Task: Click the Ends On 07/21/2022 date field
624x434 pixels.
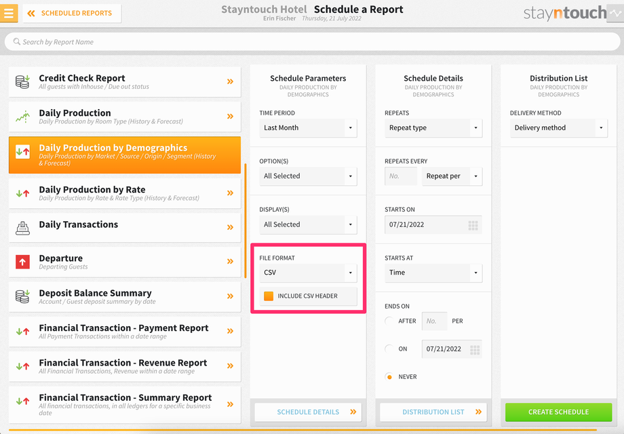Action: pyautogui.click(x=452, y=349)
